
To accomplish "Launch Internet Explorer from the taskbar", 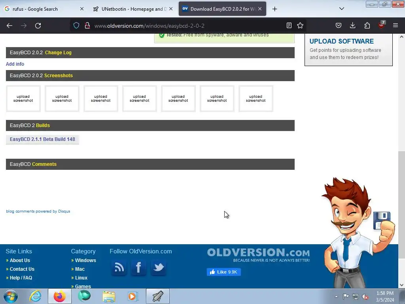I will point(35,296).
